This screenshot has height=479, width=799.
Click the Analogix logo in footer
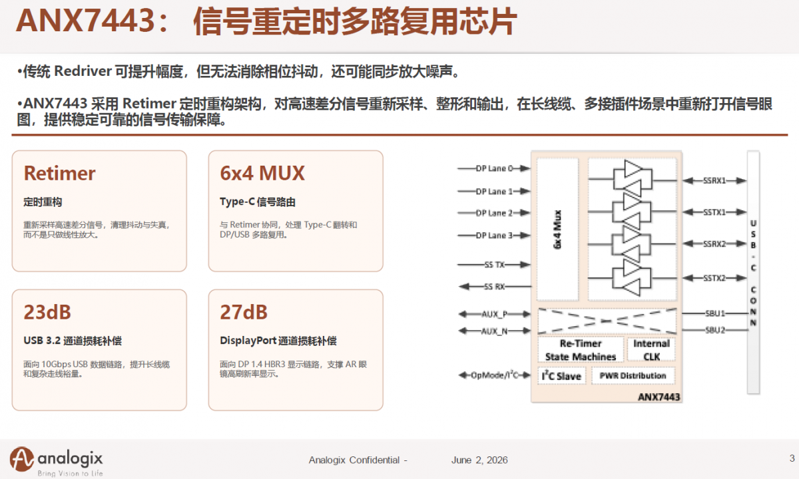(57, 461)
